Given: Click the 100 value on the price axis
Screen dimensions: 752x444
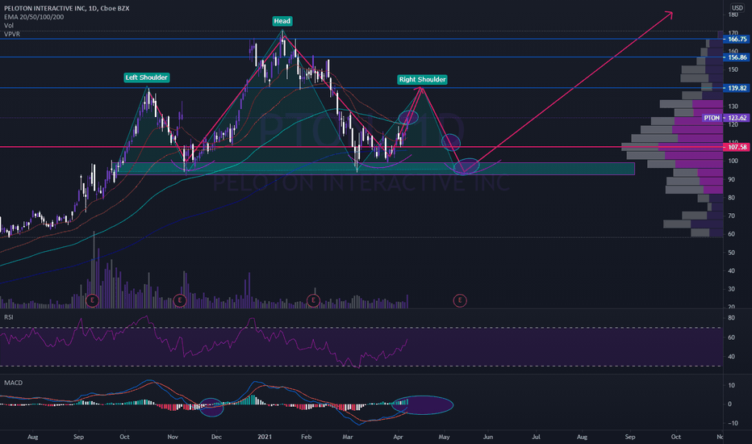Looking at the screenshot, I should (733, 161).
